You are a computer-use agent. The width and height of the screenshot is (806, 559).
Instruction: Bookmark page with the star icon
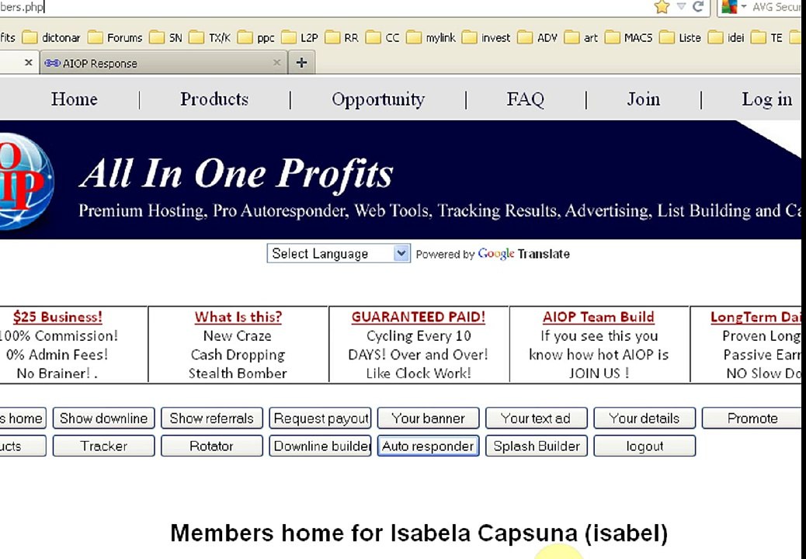click(662, 7)
